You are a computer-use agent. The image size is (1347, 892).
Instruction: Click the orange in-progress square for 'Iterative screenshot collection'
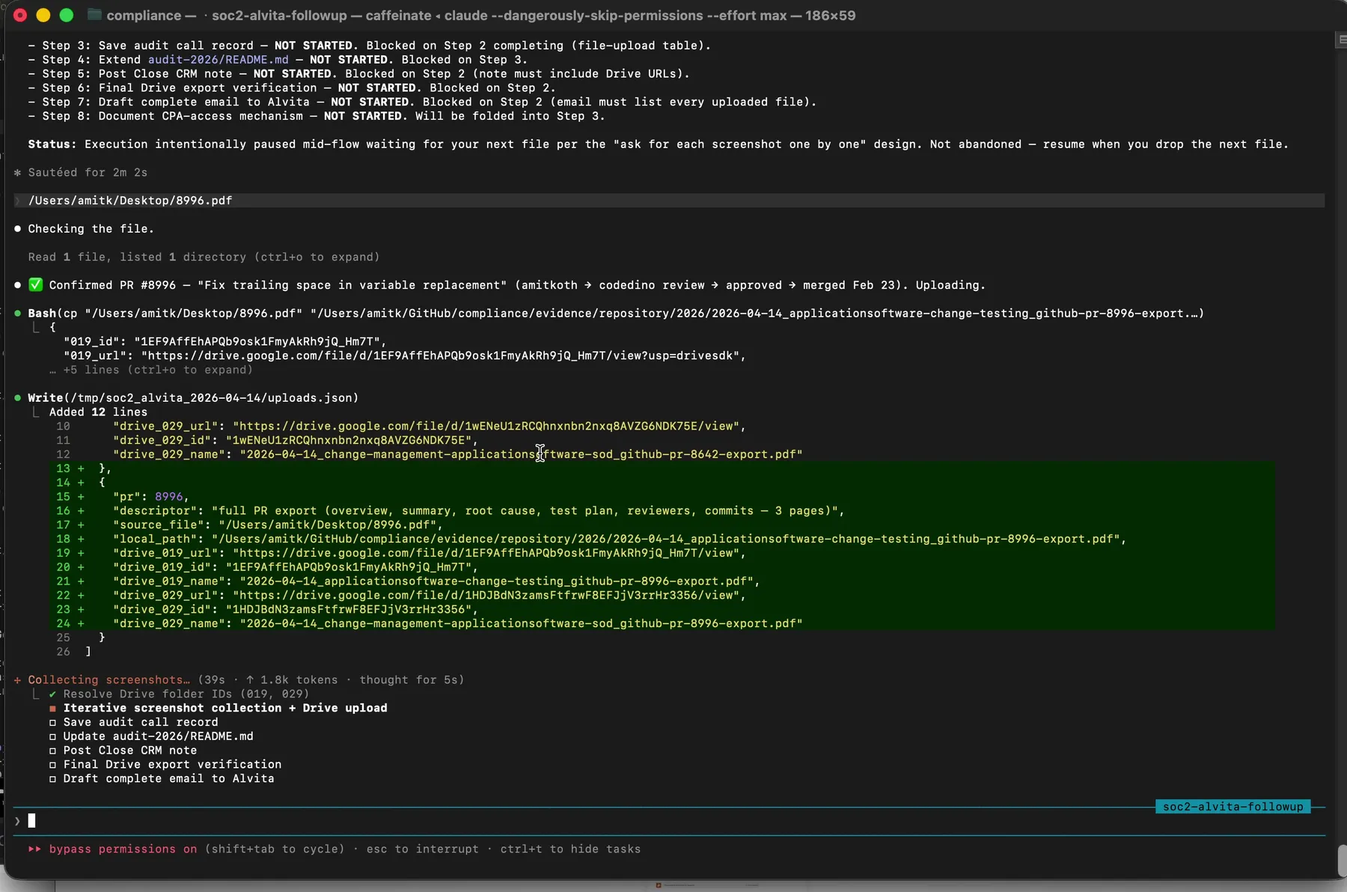52,709
